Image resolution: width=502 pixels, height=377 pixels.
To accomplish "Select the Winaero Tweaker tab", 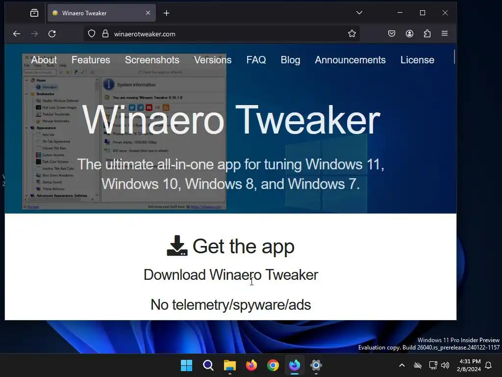I will tap(101, 13).
